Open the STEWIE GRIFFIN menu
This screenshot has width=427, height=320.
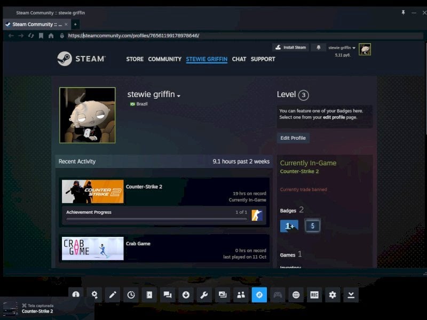[207, 59]
